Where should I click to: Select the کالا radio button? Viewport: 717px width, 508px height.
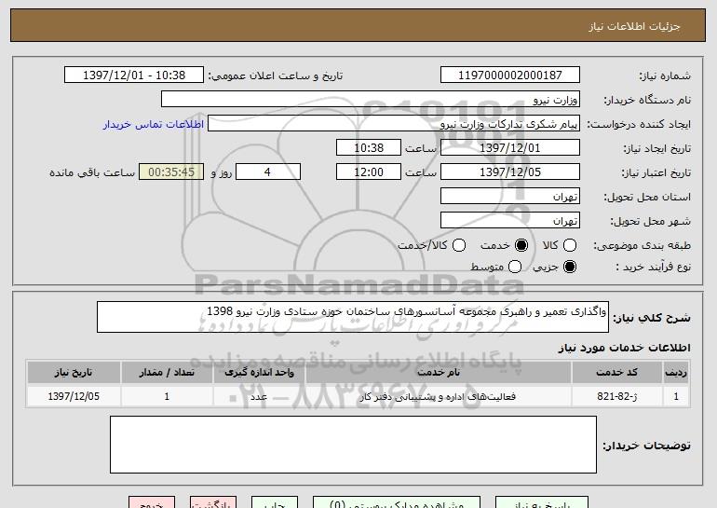click(x=569, y=245)
